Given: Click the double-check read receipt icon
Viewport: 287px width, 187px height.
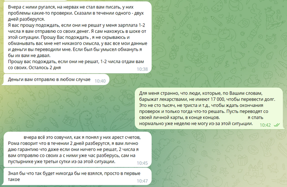Looking at the screenshot, I should [277, 125].
